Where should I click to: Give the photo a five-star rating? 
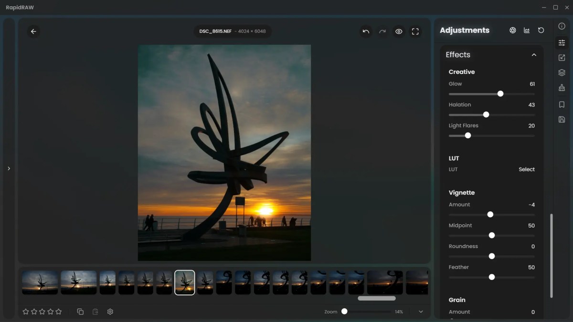[58, 311]
